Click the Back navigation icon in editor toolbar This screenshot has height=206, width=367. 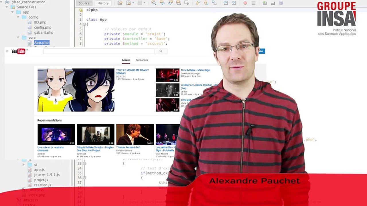coord(128,3)
